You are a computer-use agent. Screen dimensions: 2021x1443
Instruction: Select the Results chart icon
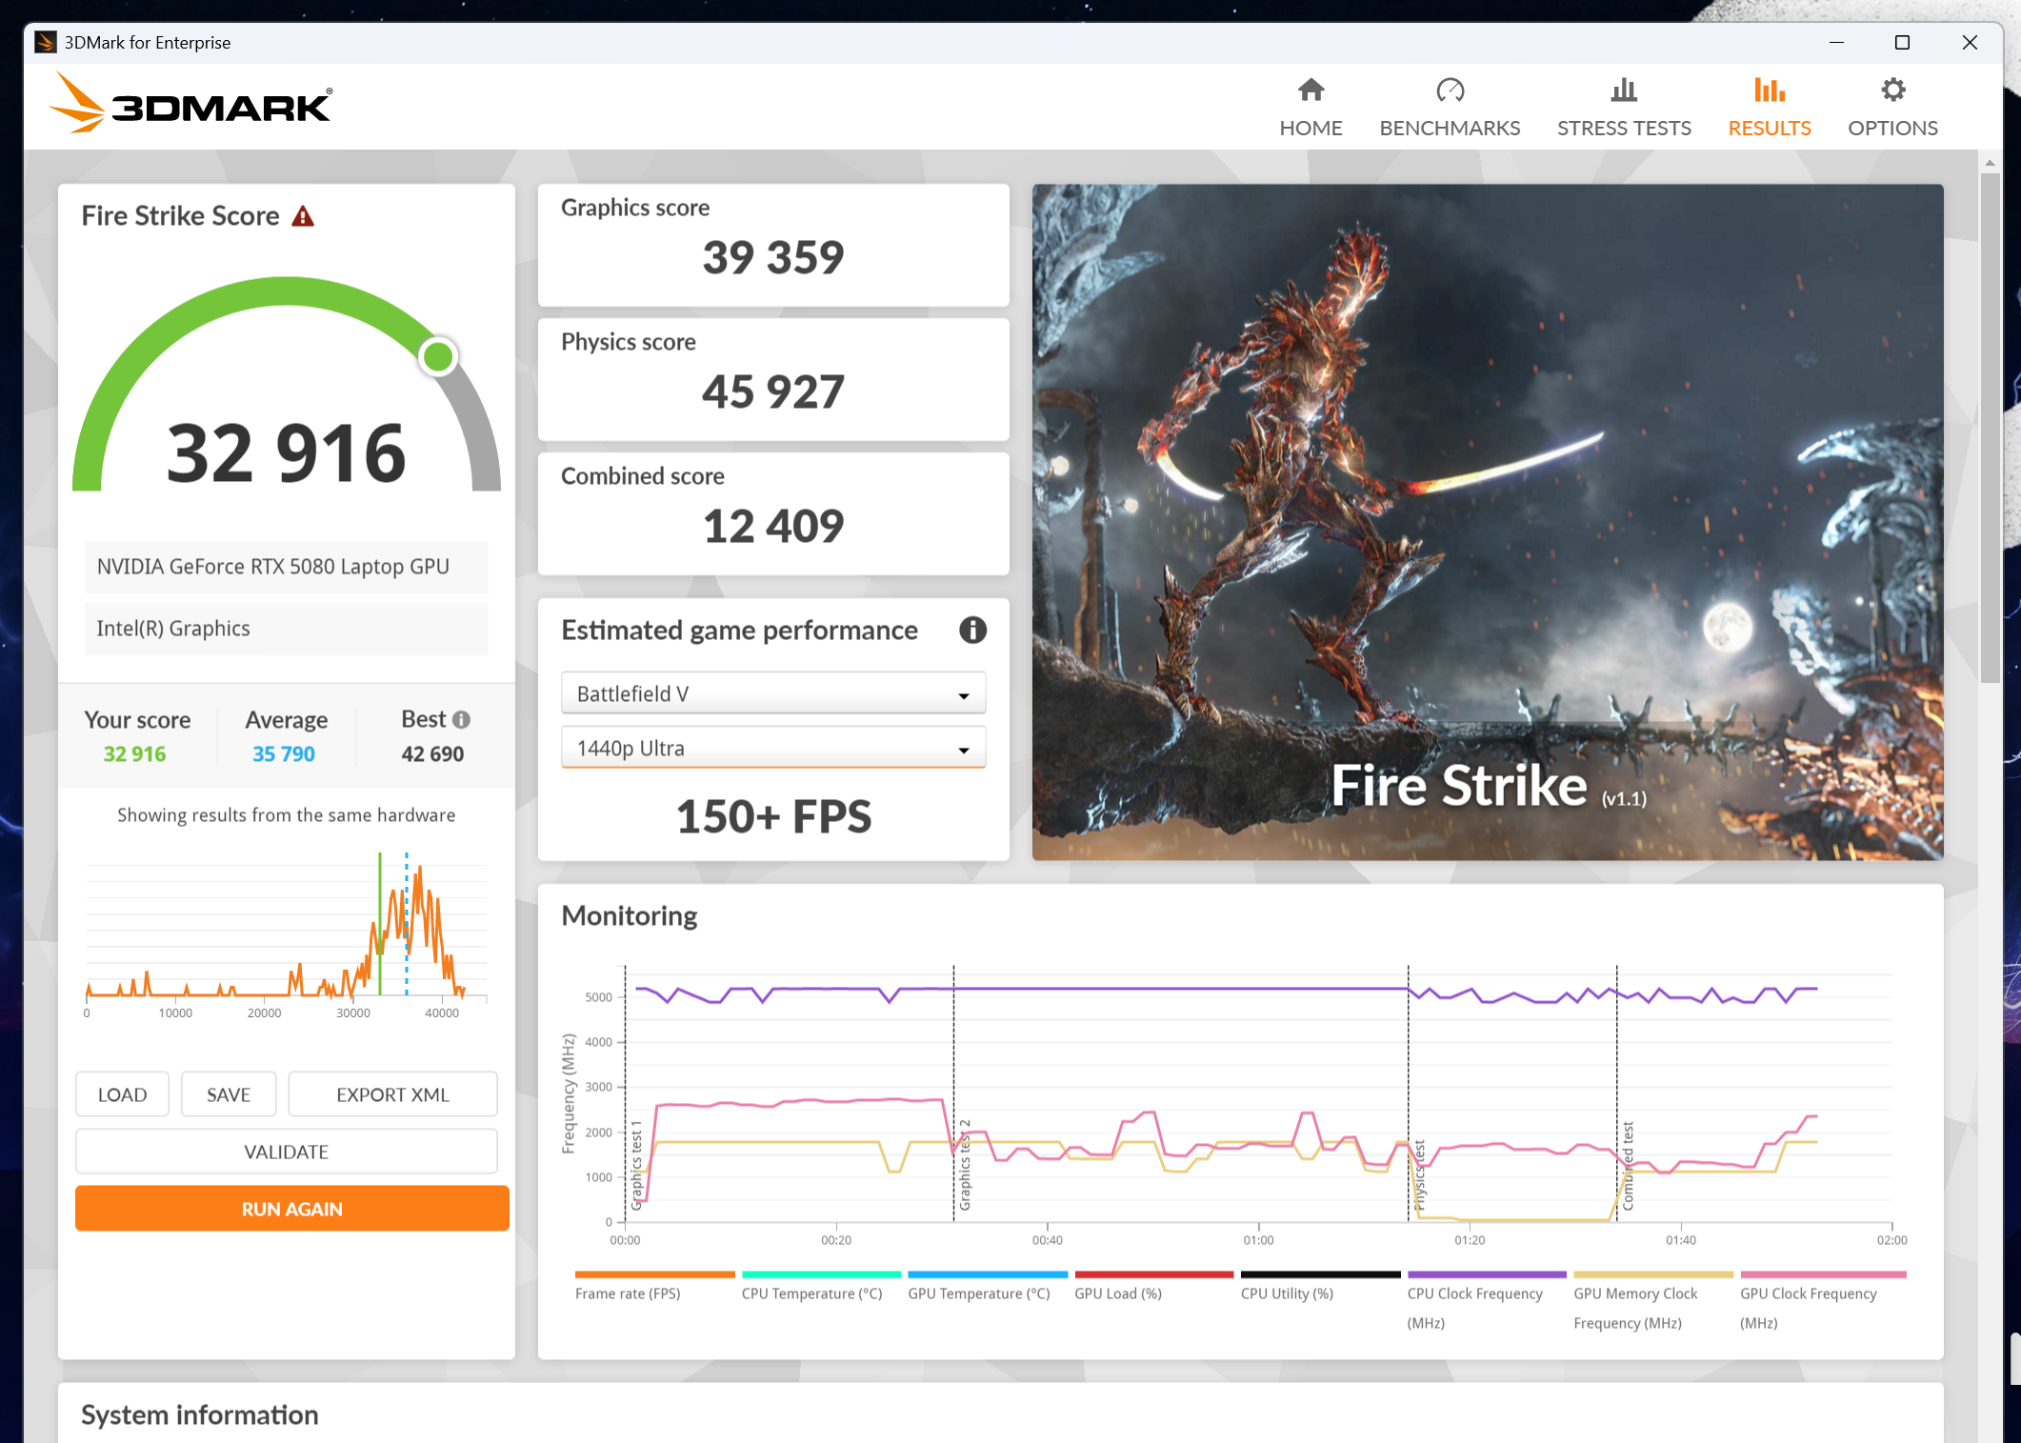click(x=1769, y=90)
